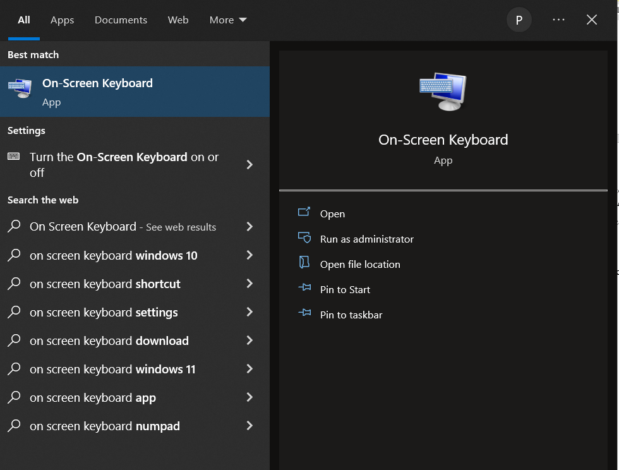Click search icon next to 'on screen keyboard app'

coord(14,397)
